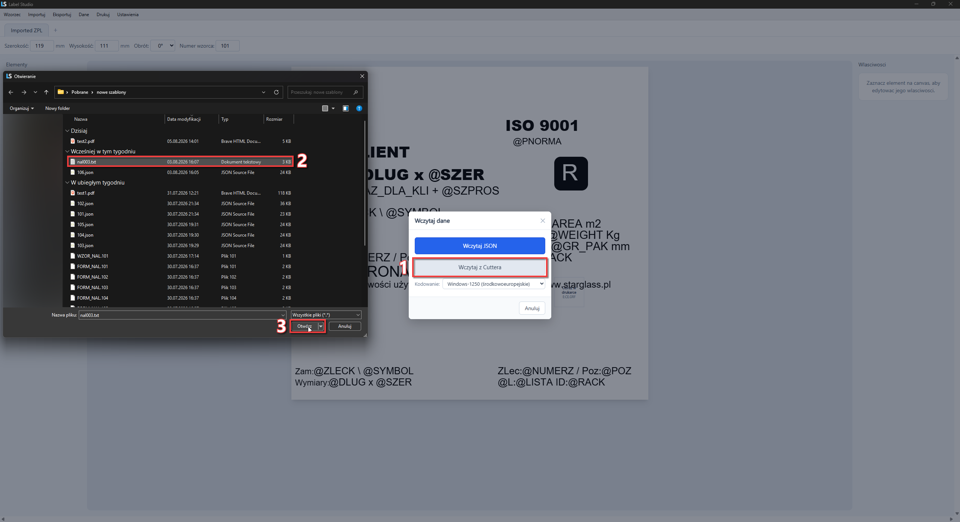
Task: Click the Przeszukaj nowe szablony search field
Action: 325,92
